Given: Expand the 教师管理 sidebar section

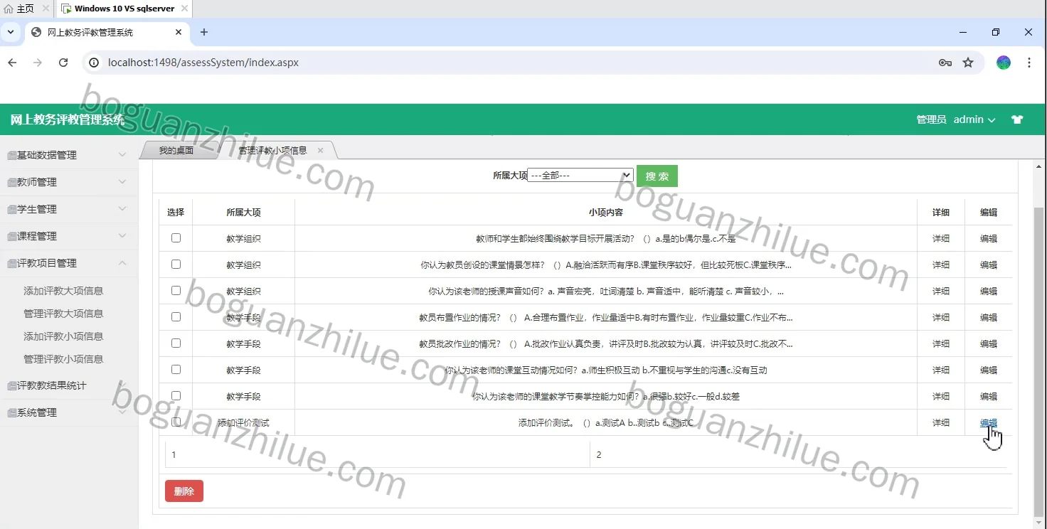Looking at the screenshot, I should click(69, 182).
